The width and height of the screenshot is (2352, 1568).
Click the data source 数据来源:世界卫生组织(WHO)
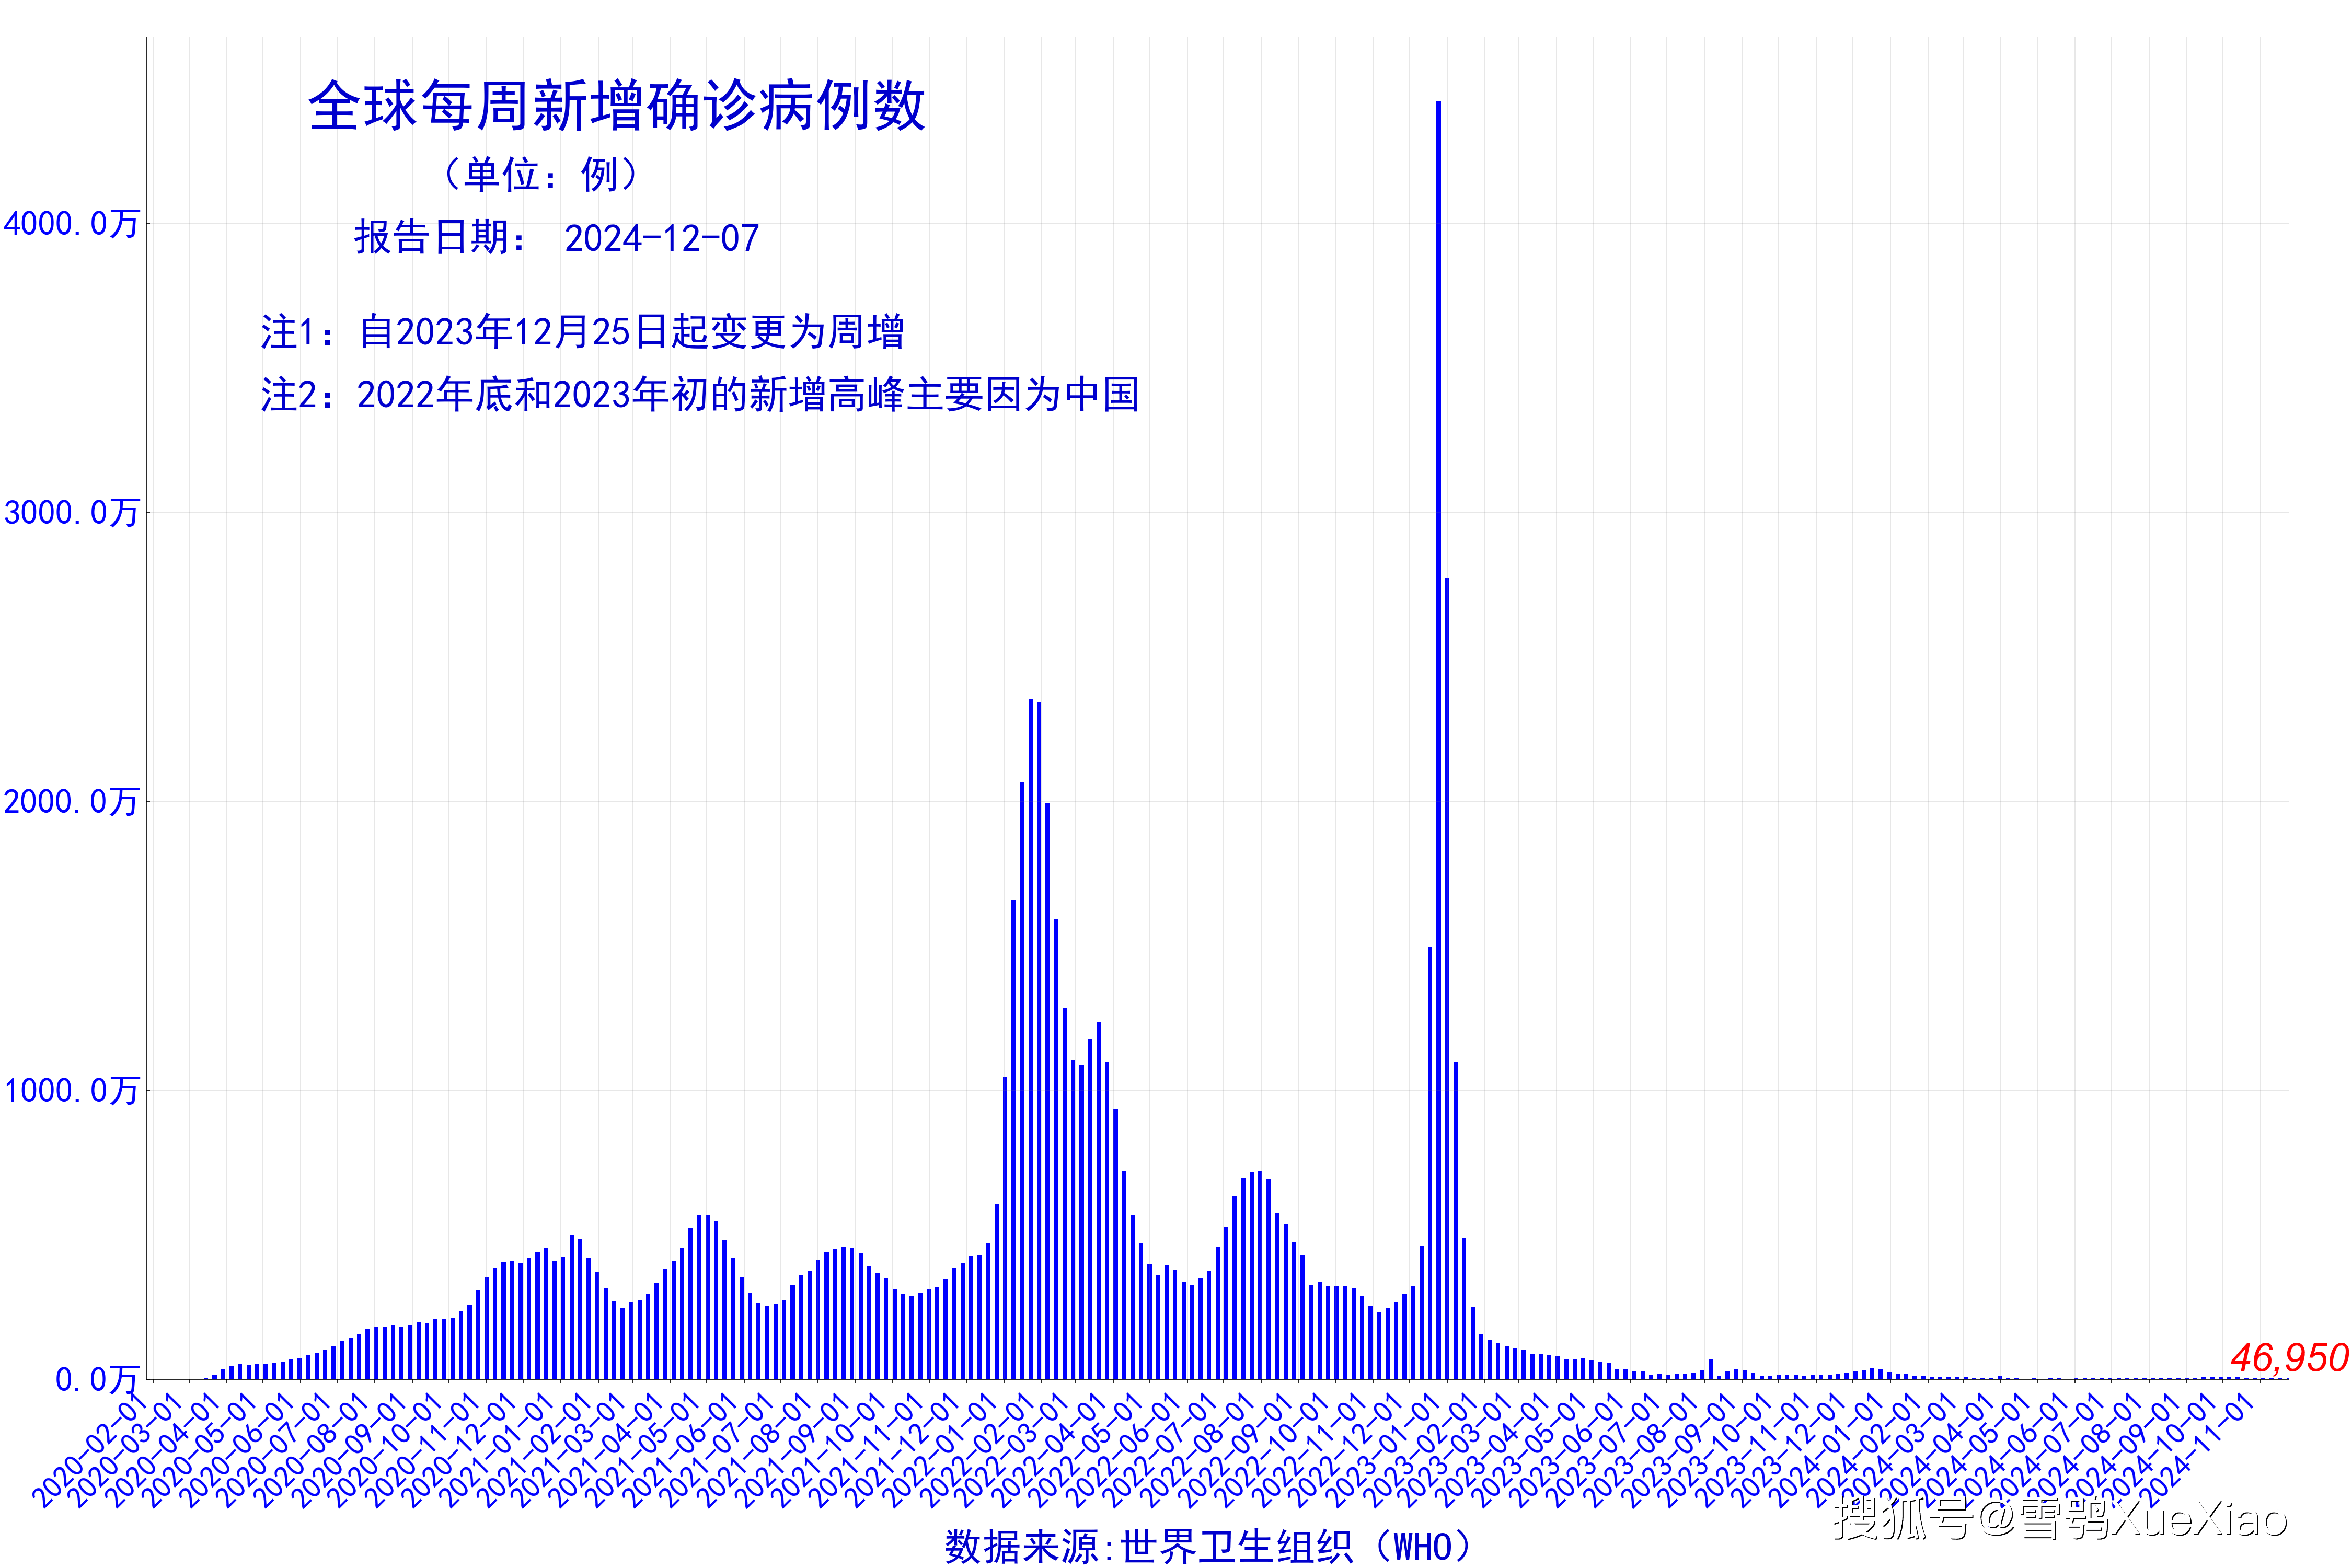(x=1209, y=1546)
